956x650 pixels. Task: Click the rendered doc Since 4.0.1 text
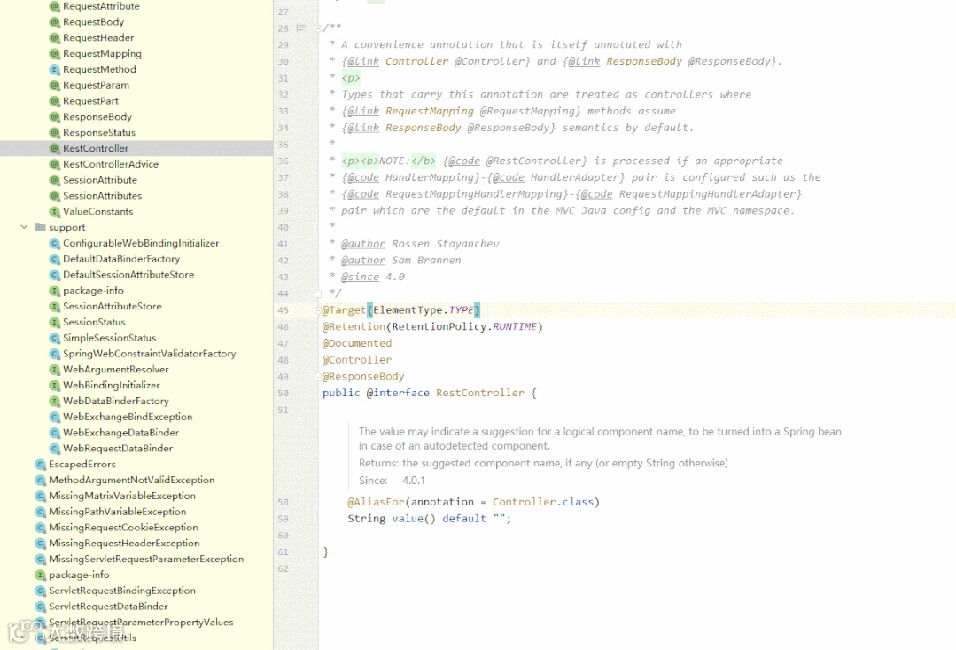click(x=392, y=481)
